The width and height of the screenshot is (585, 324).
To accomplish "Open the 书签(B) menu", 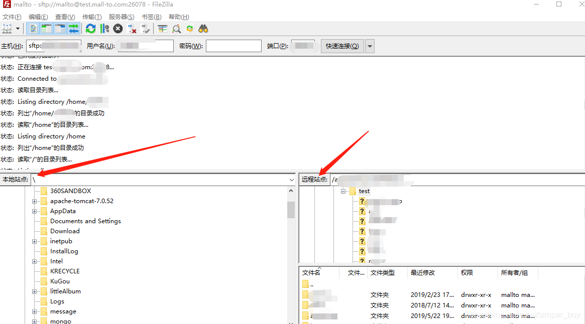I will 152,17.
